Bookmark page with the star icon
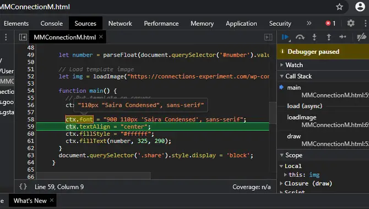The height and width of the screenshot is (209, 369). (x=339, y=7)
